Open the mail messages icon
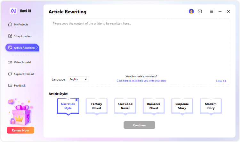The width and height of the screenshot is (240, 142). click(200, 11)
